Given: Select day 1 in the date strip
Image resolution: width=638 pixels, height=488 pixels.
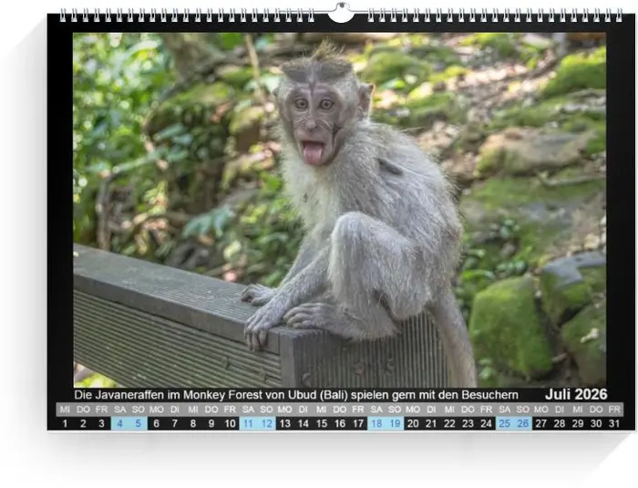Looking at the screenshot, I should tap(65, 423).
